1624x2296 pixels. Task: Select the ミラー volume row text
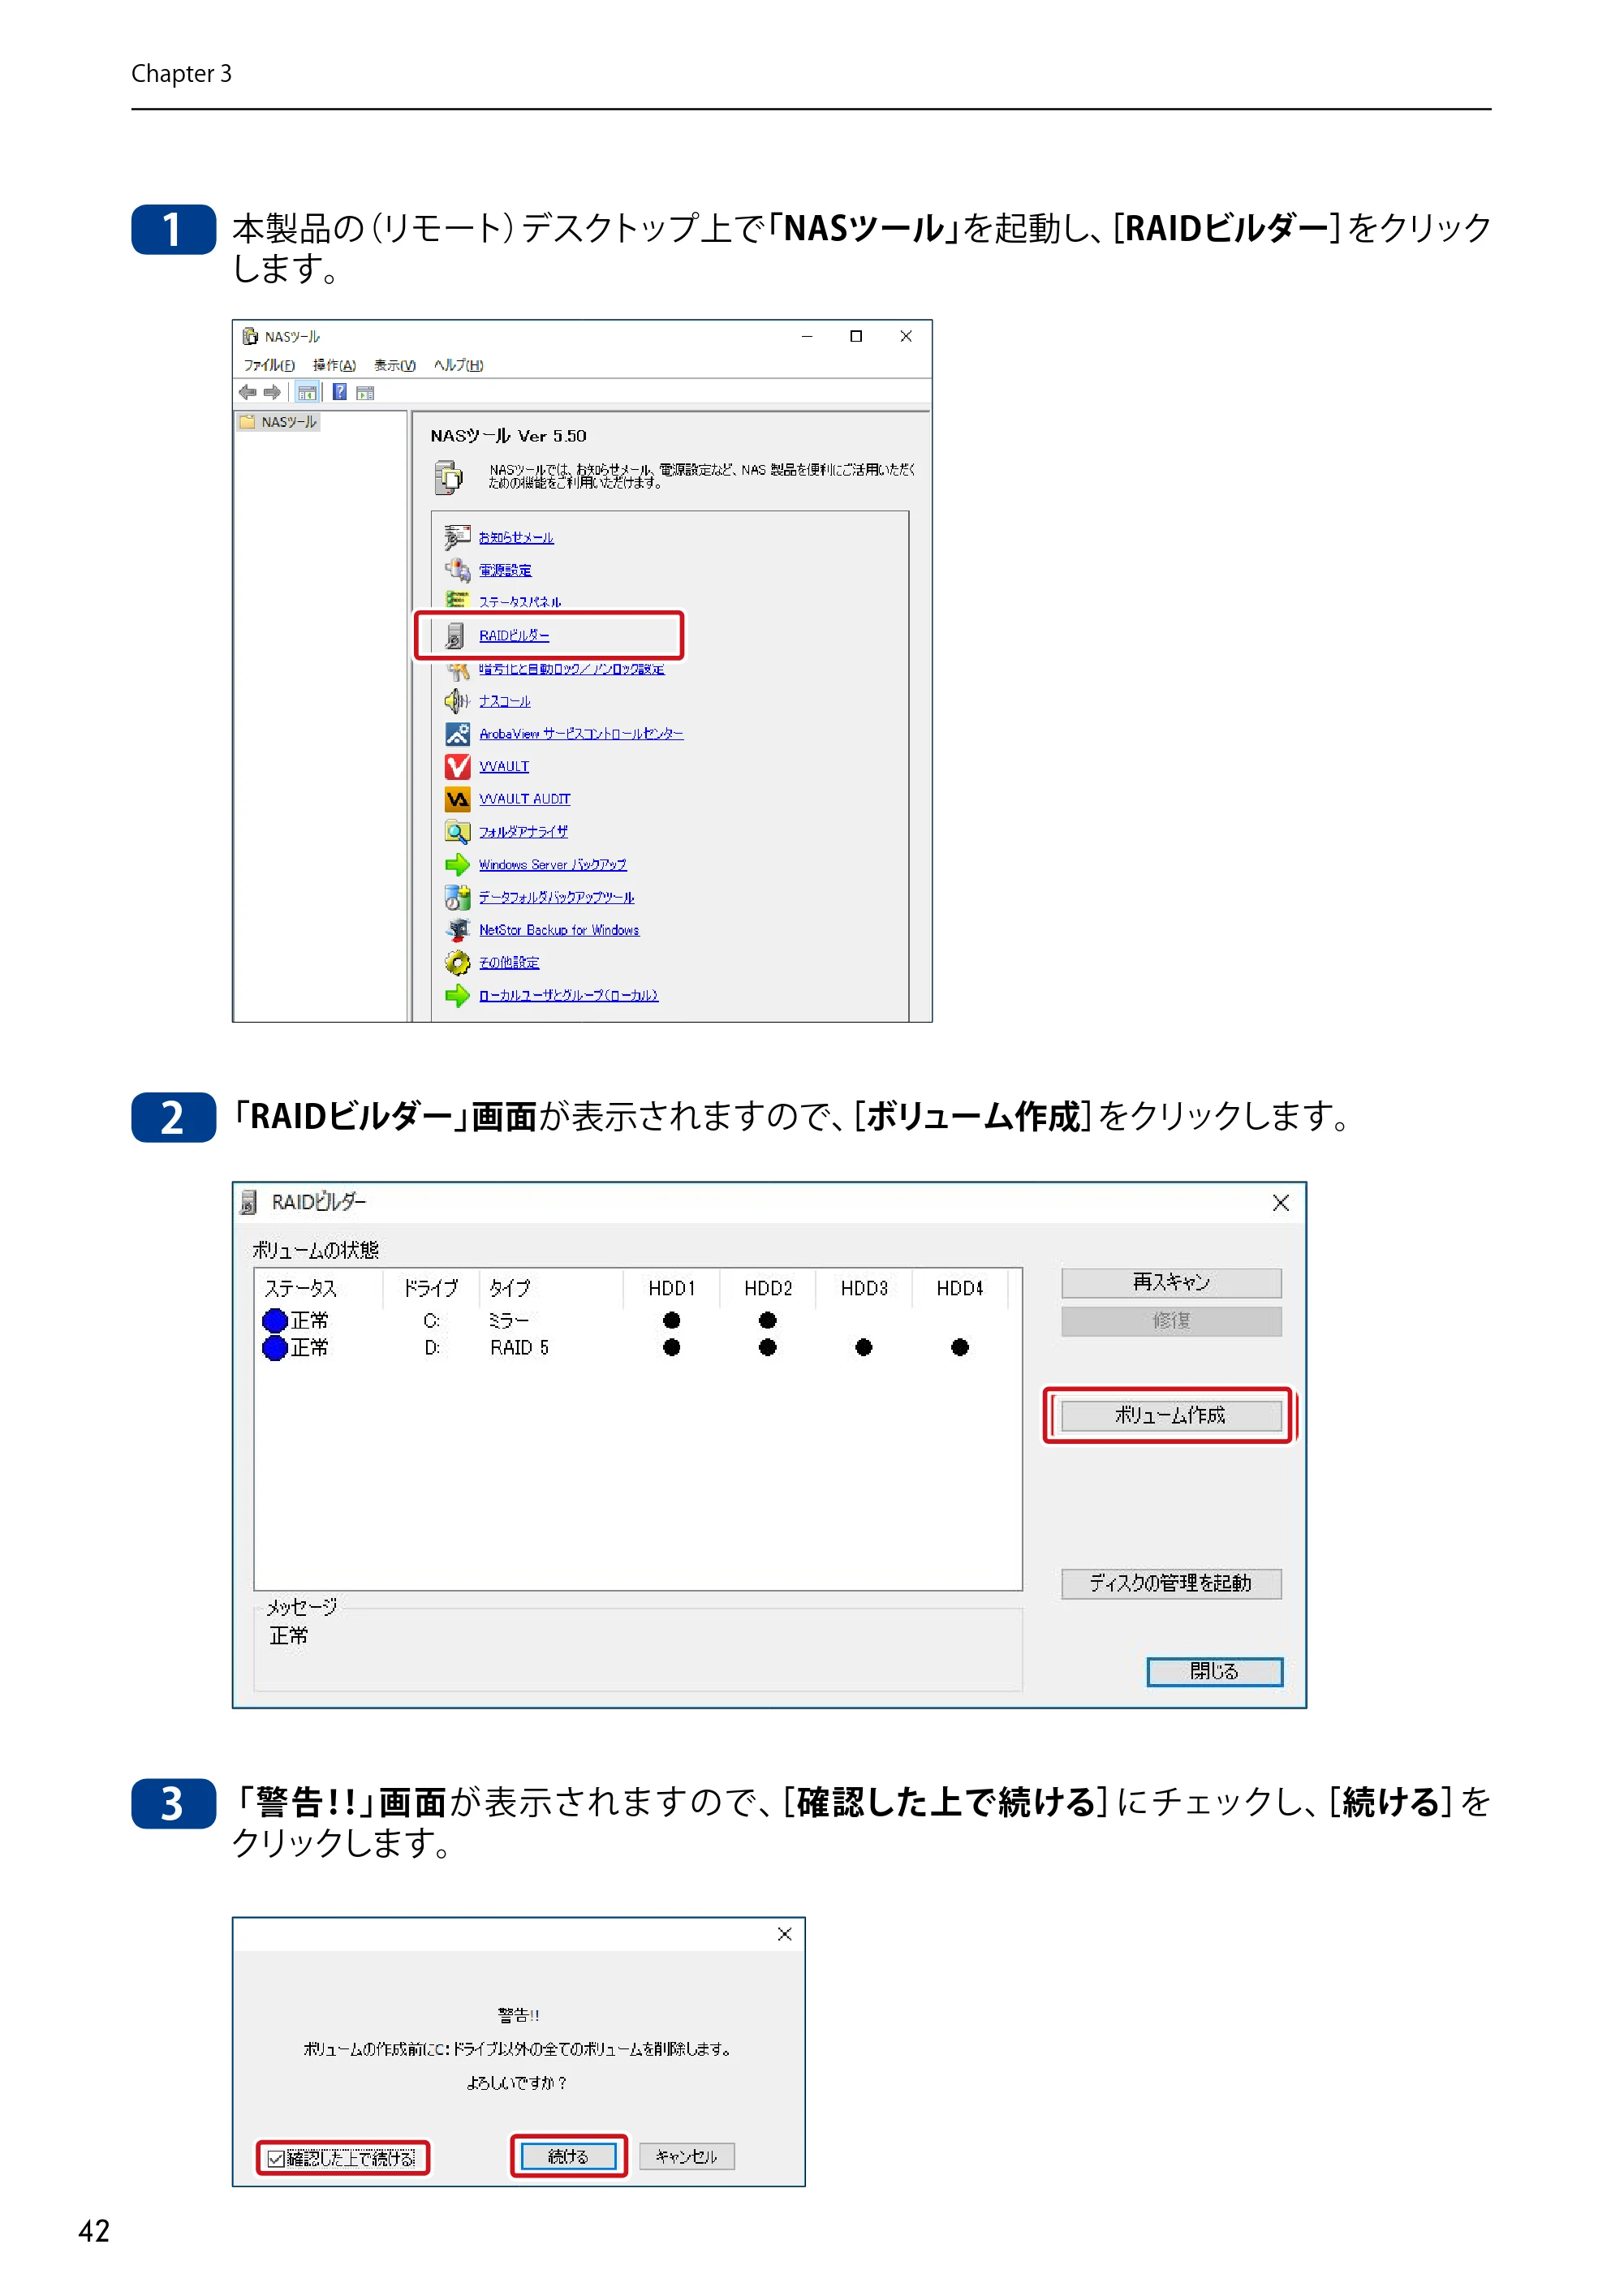pos(509,1321)
